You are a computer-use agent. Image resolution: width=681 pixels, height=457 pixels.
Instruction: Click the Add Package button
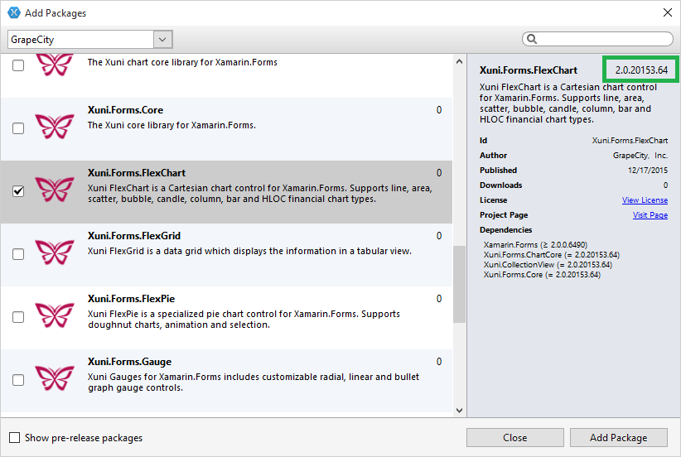[619, 437]
